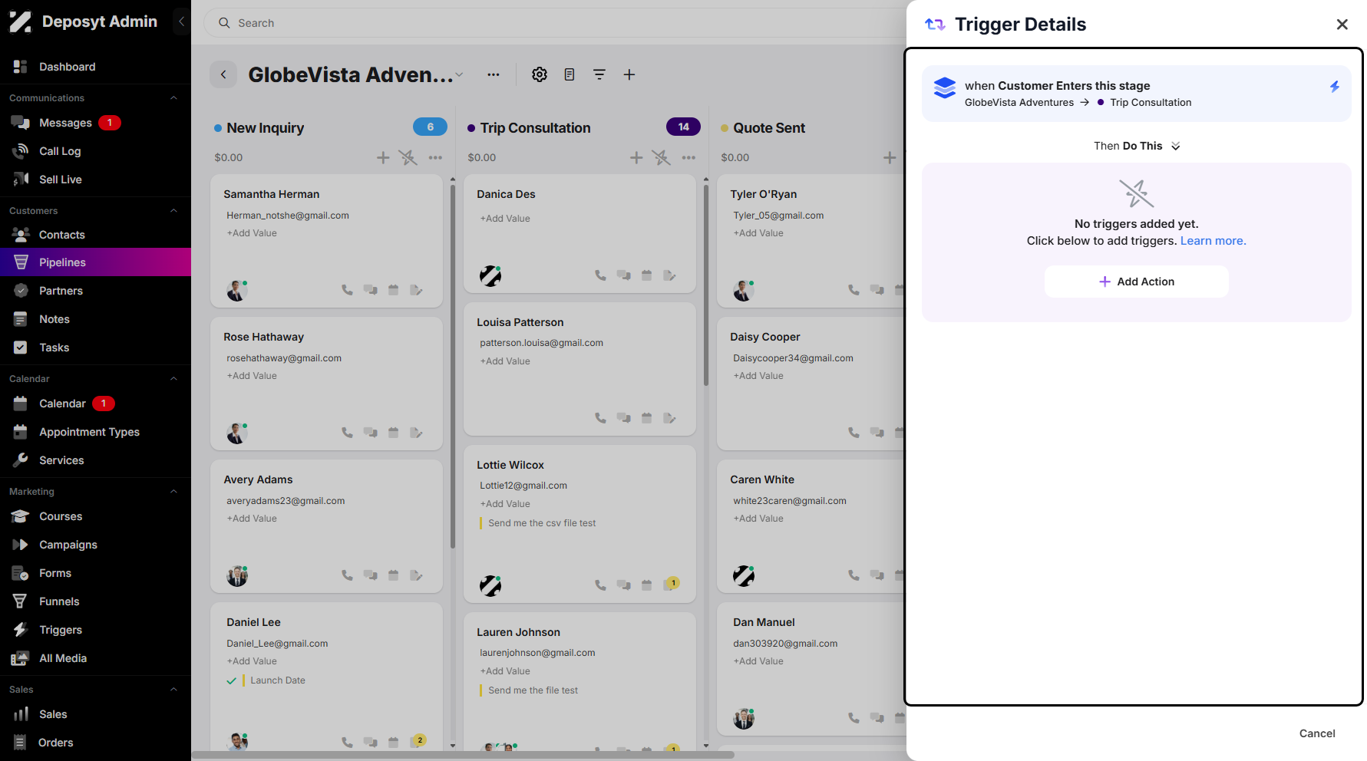Open Trip Consultation stage options ellipsis
This screenshot has width=1367, height=761.
pyautogui.click(x=688, y=157)
